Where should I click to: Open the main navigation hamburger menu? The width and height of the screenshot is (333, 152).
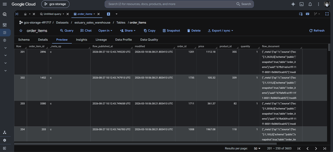pos(5,4)
